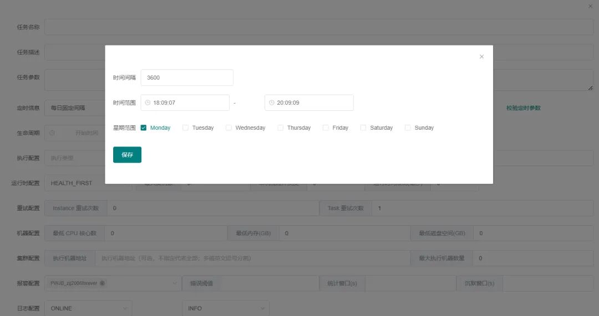Click the 最大执行机器数量 value field
599x316 pixels.
[x=533, y=258]
